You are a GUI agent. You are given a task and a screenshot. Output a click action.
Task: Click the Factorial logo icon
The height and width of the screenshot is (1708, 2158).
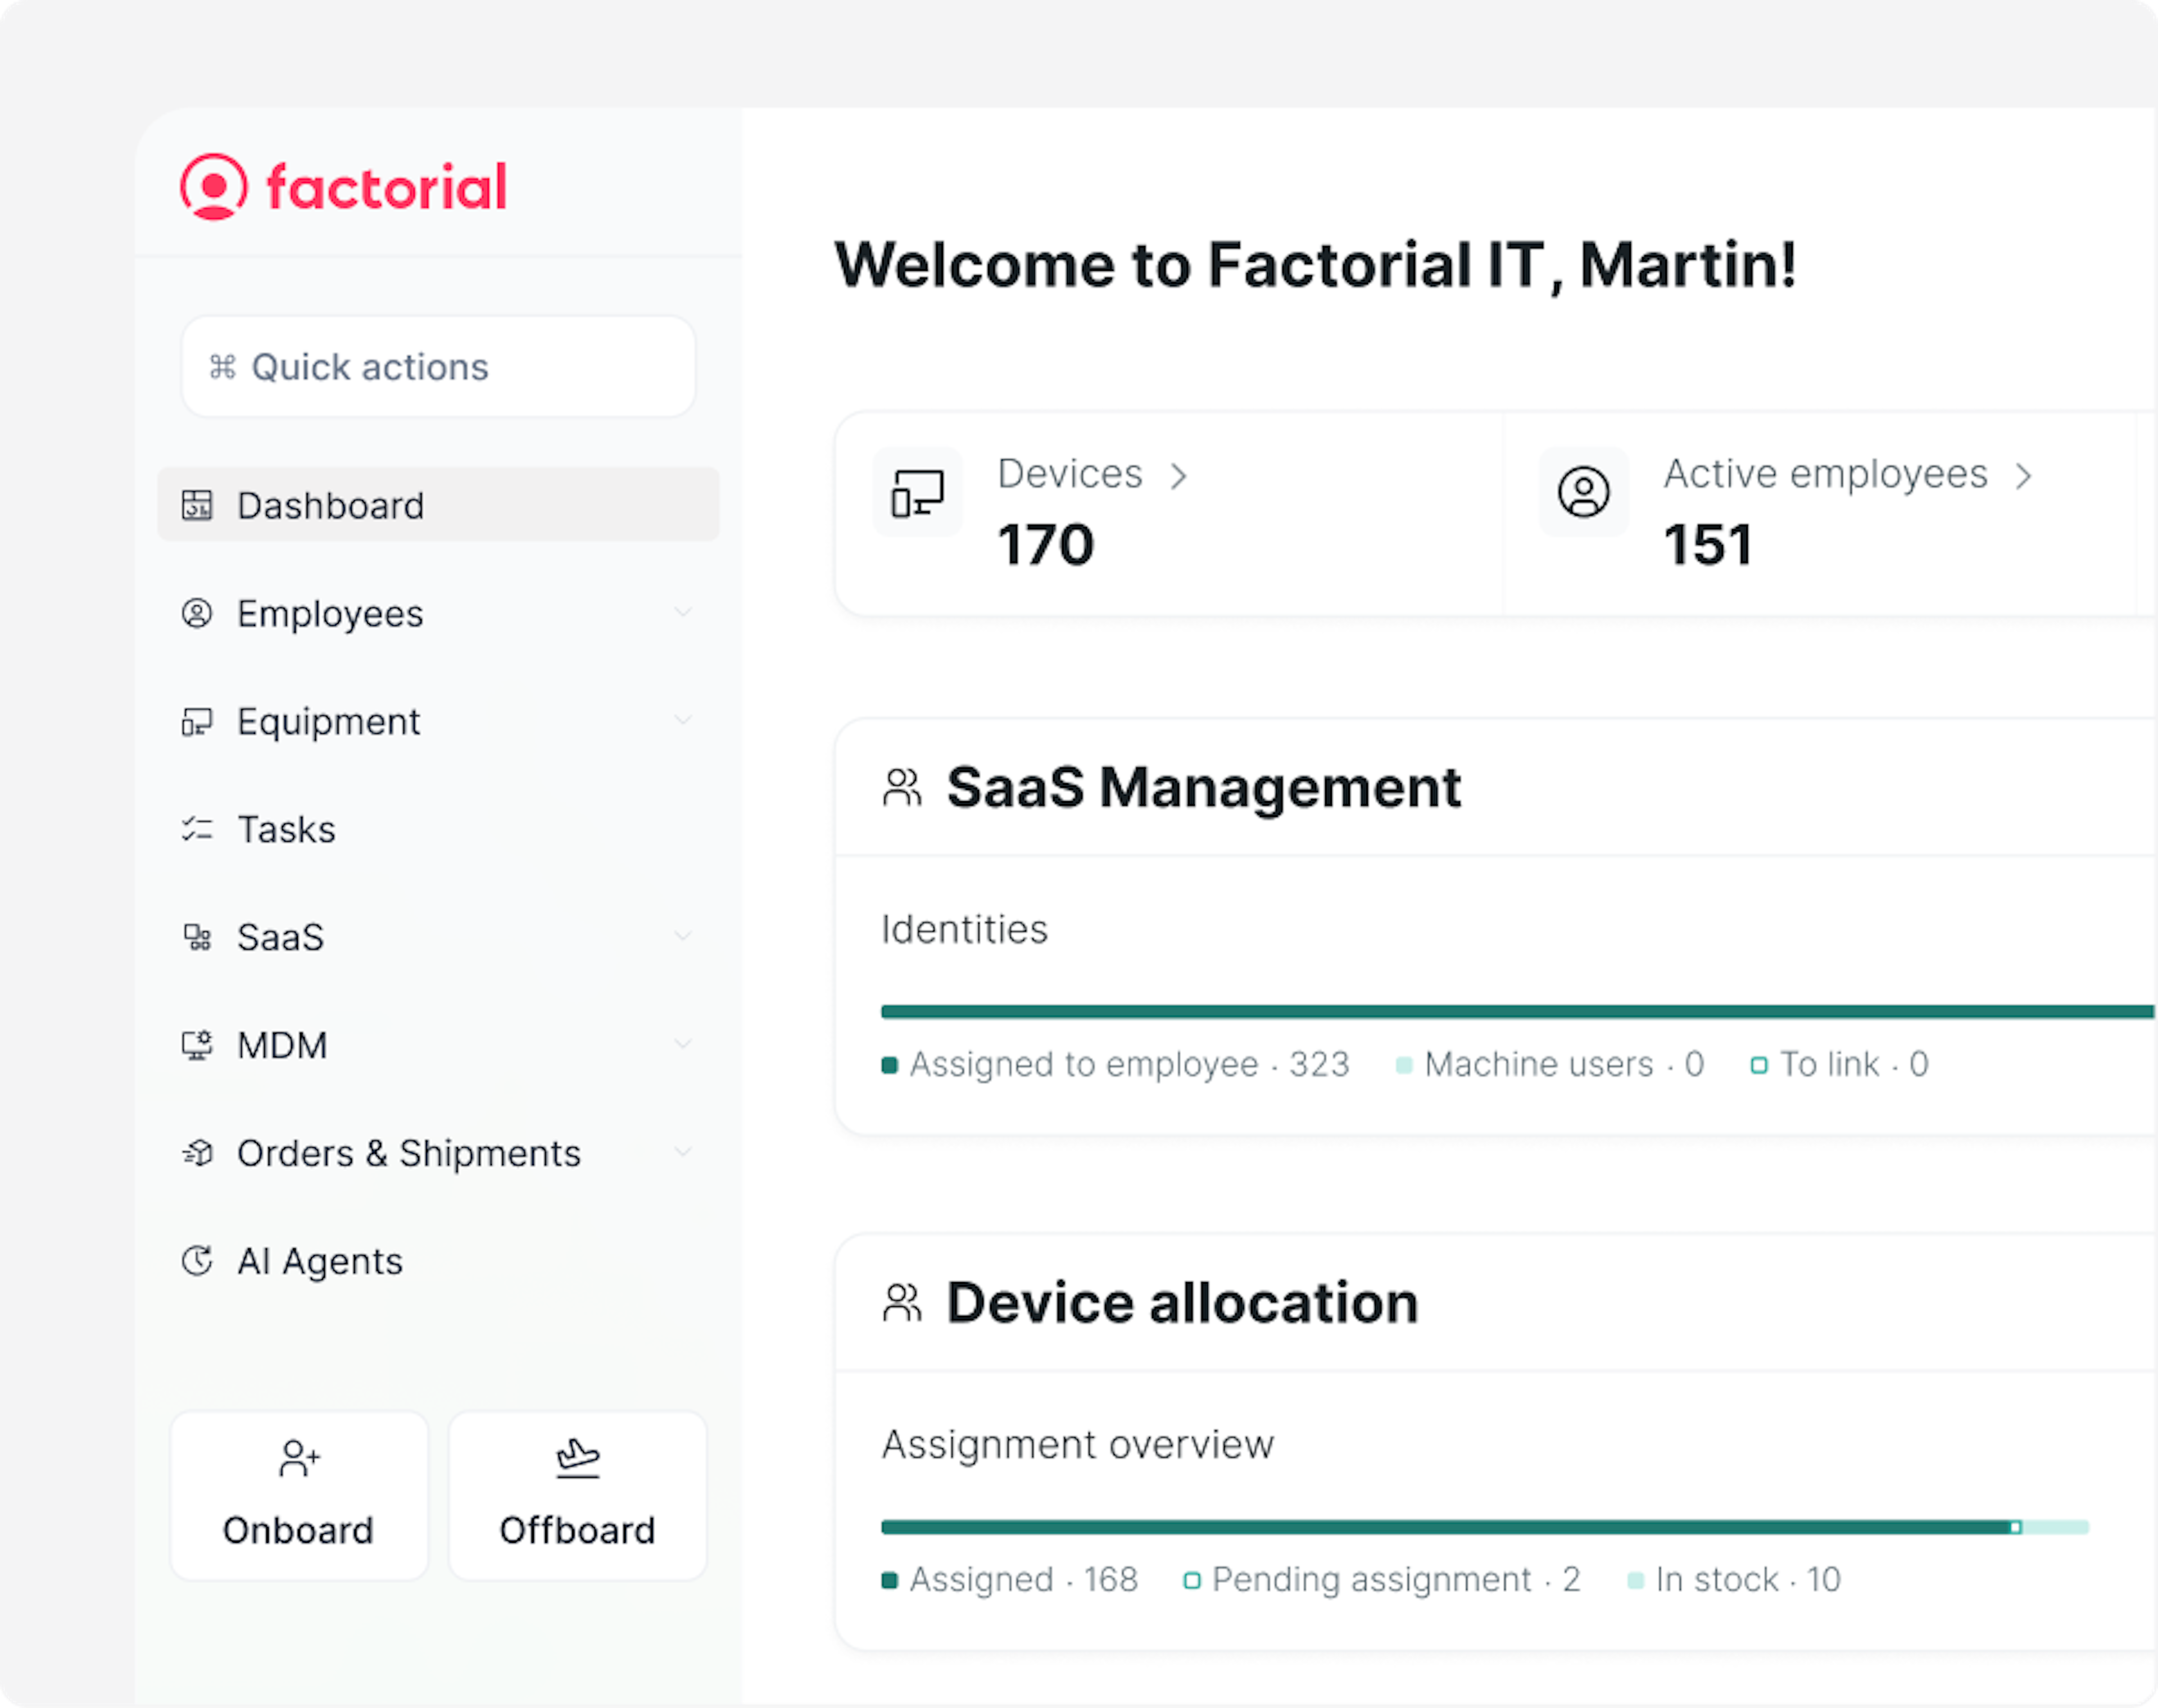point(214,187)
